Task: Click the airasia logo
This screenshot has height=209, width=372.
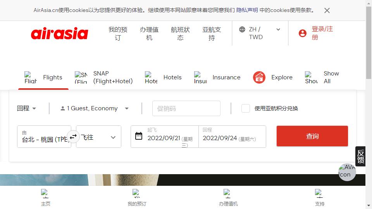Action: pyautogui.click(x=59, y=33)
